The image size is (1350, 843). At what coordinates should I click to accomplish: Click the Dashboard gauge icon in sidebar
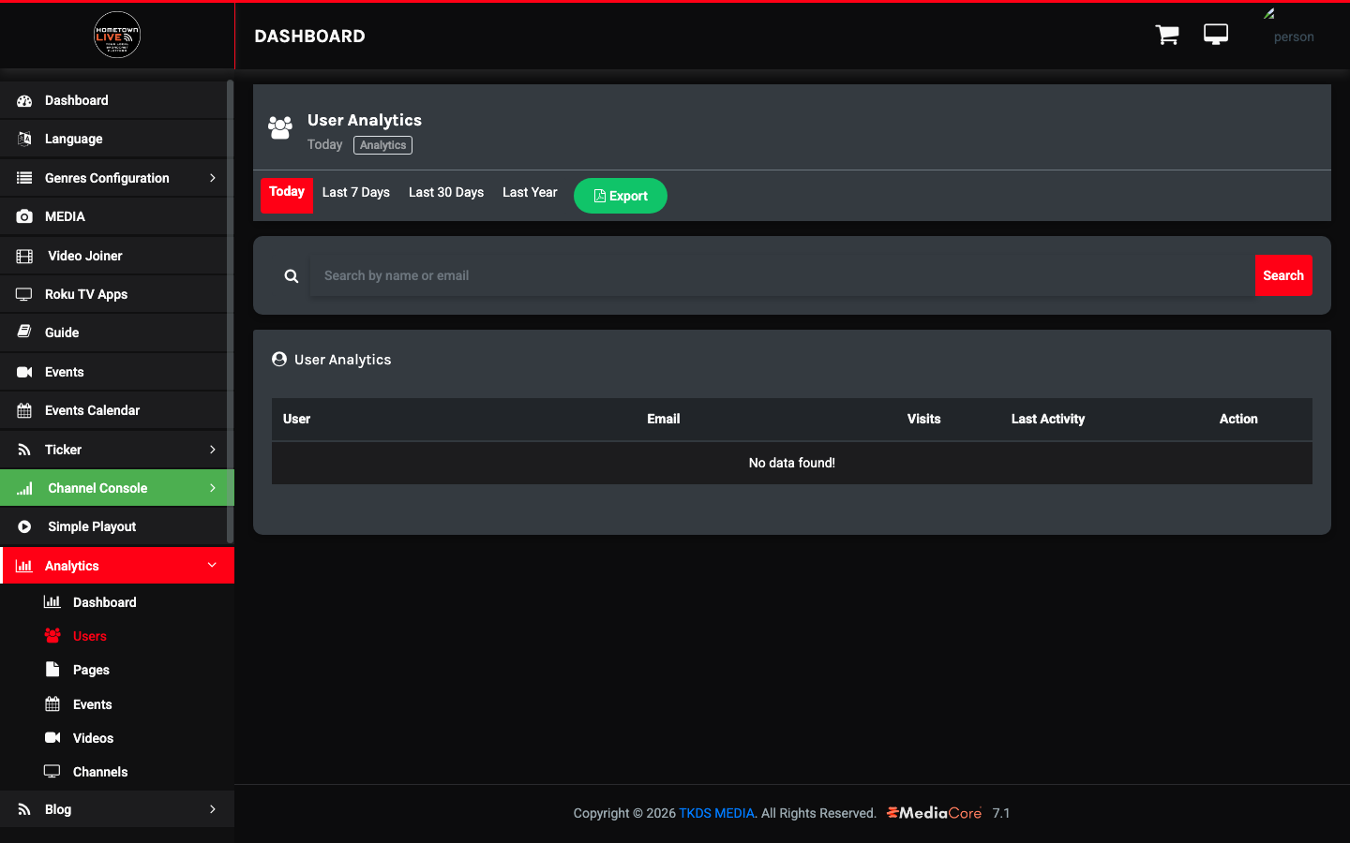[x=24, y=101]
